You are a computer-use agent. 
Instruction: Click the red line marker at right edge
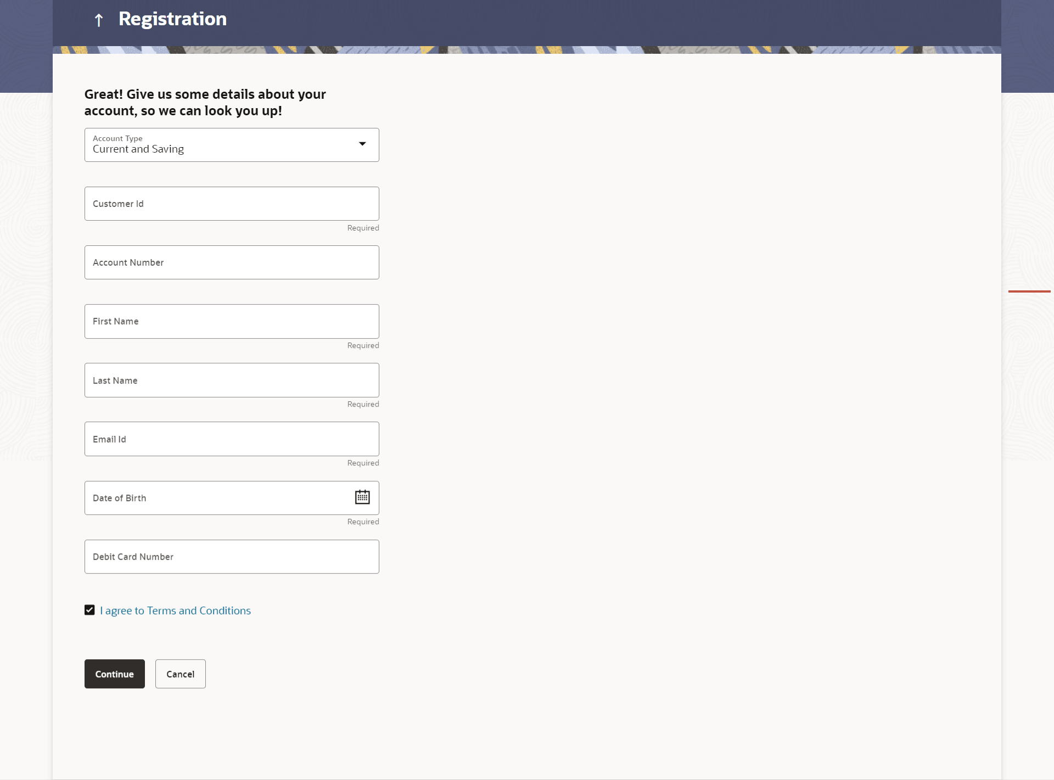[1029, 291]
